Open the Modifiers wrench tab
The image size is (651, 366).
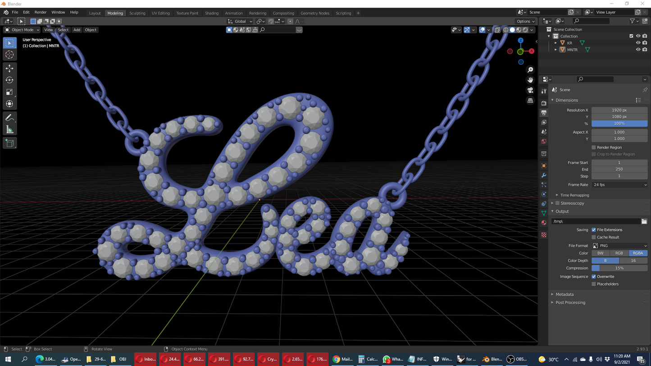click(544, 175)
